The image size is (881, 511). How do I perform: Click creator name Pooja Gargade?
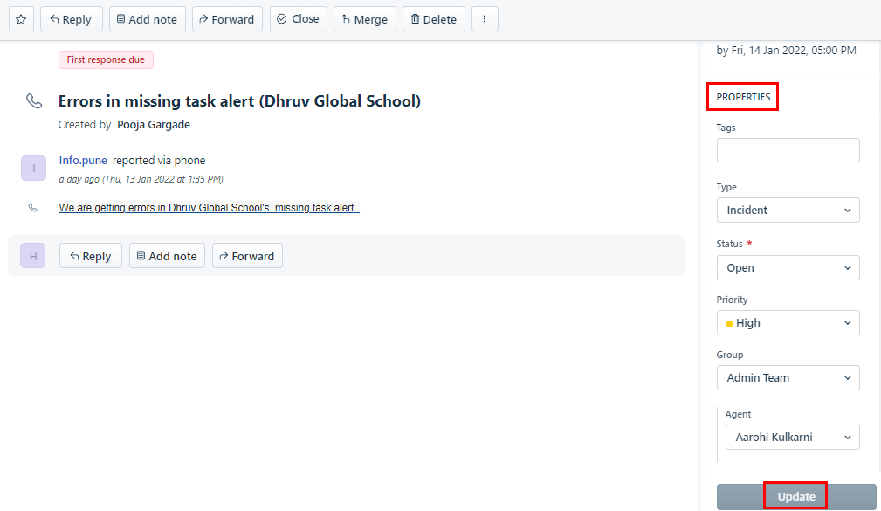pos(154,125)
